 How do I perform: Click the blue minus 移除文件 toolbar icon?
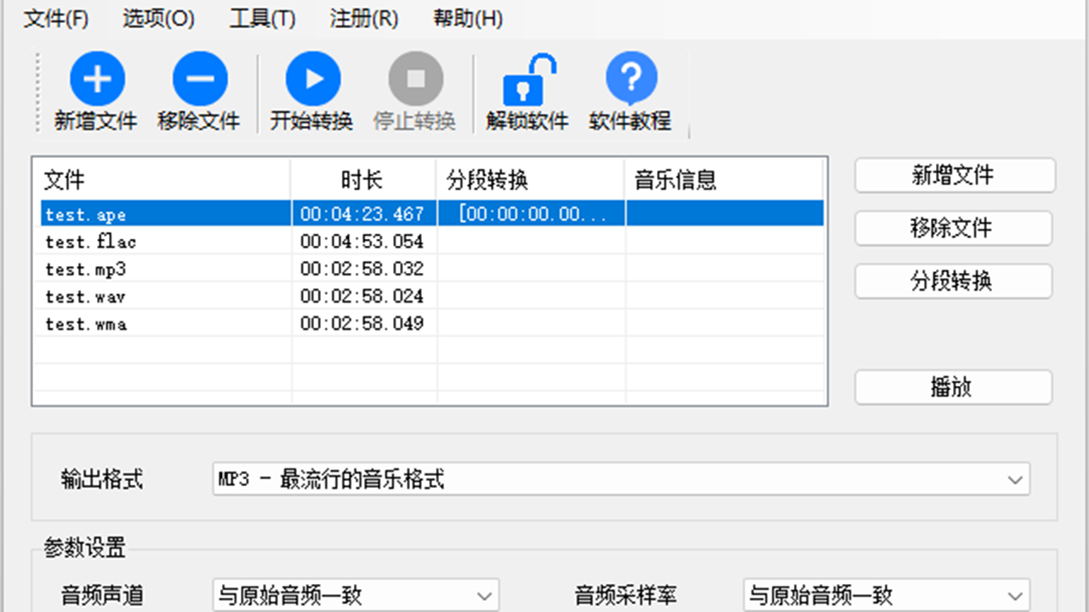coord(199,80)
